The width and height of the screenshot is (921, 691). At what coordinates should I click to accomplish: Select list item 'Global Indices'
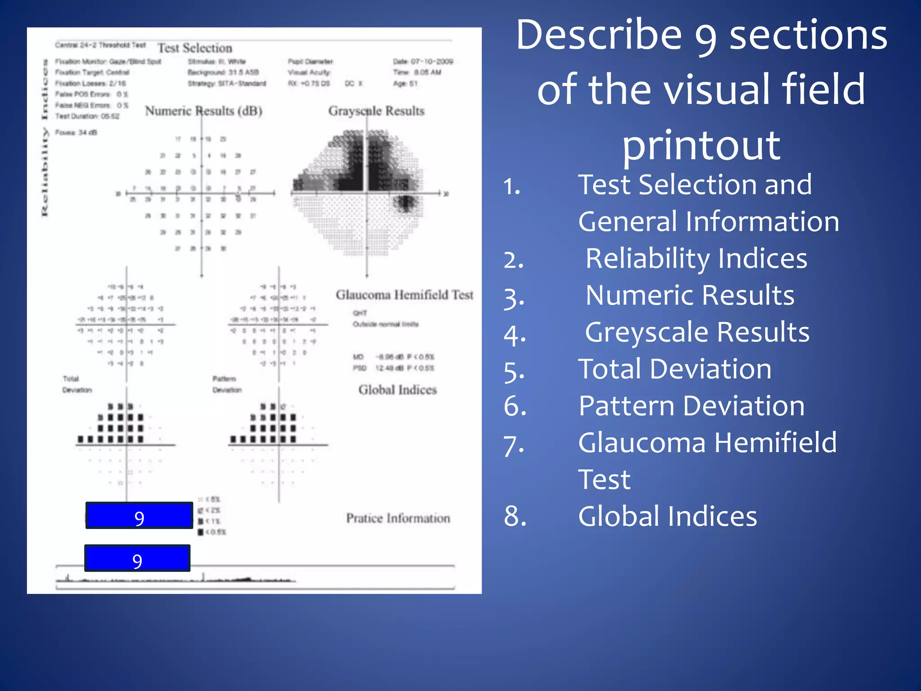point(668,516)
